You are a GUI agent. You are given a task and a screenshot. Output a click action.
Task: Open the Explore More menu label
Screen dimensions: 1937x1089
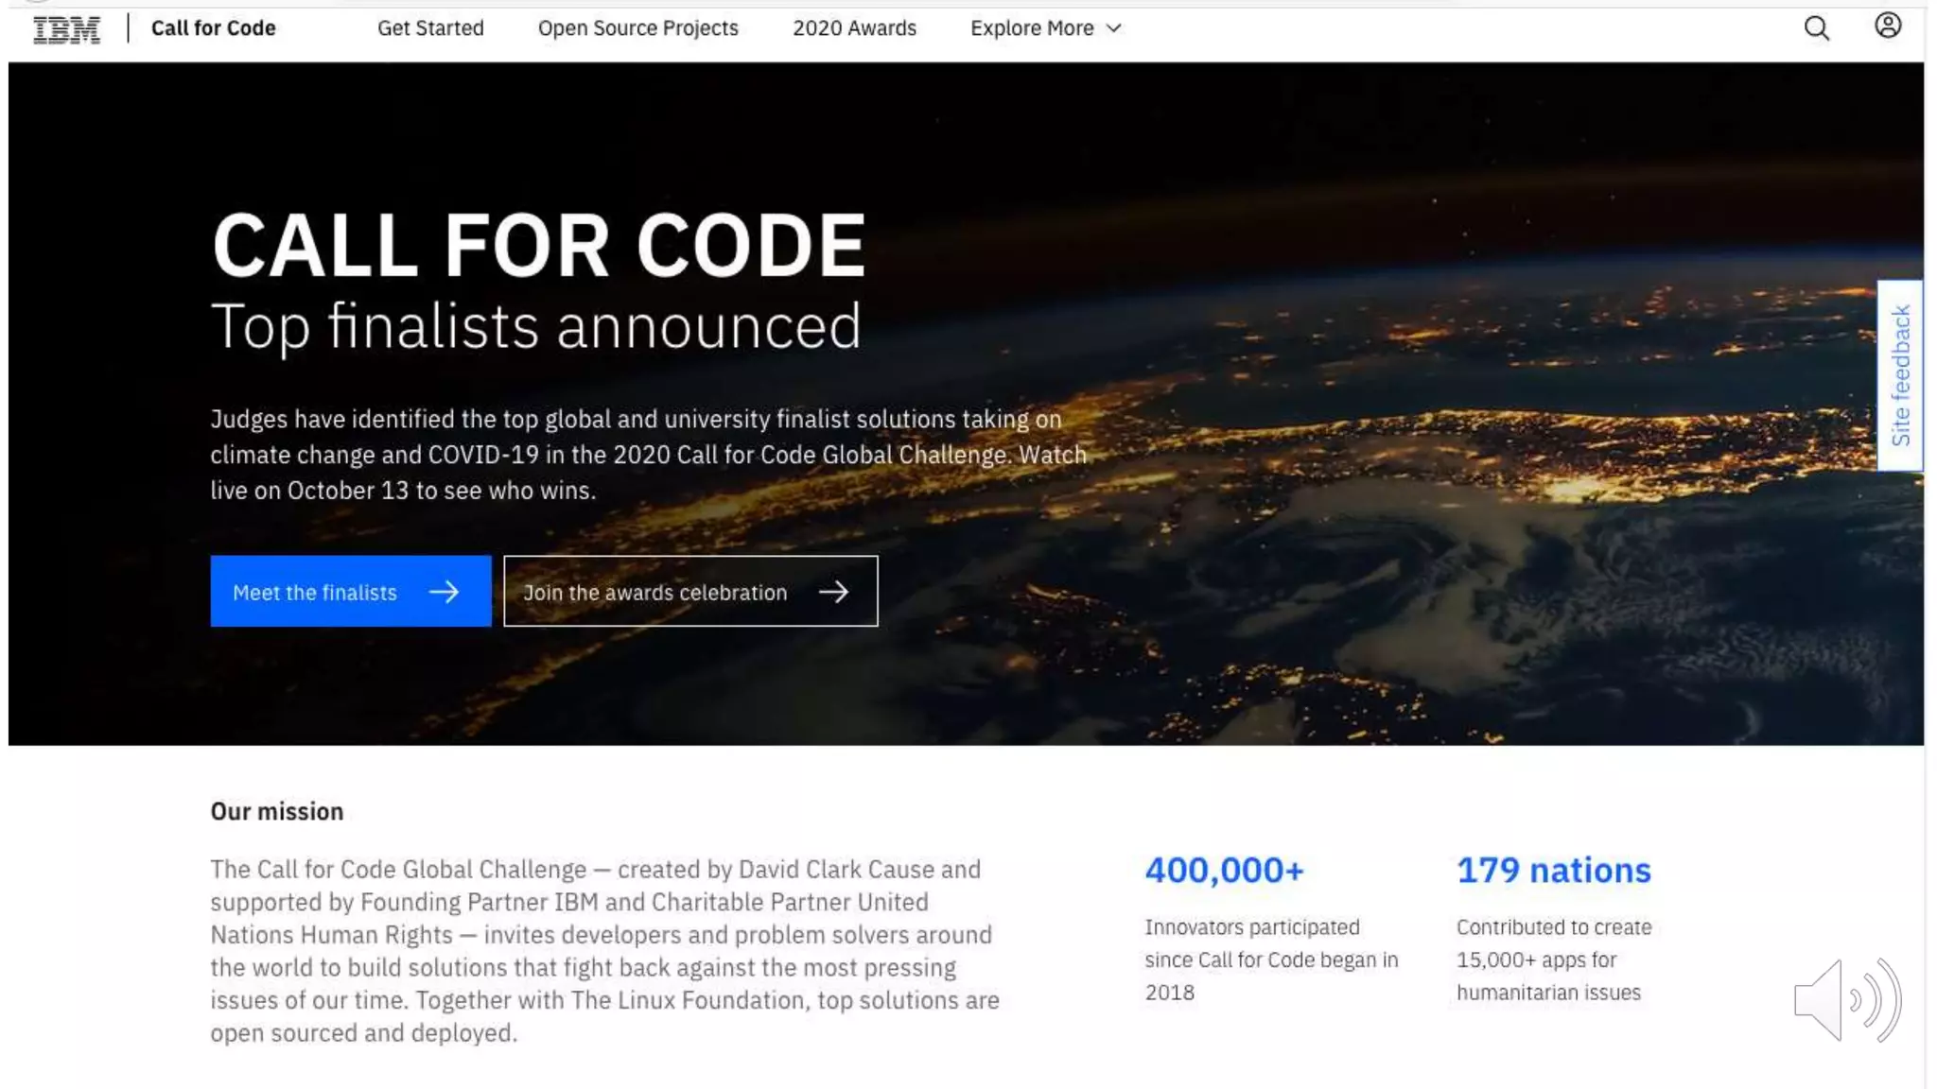(1032, 28)
